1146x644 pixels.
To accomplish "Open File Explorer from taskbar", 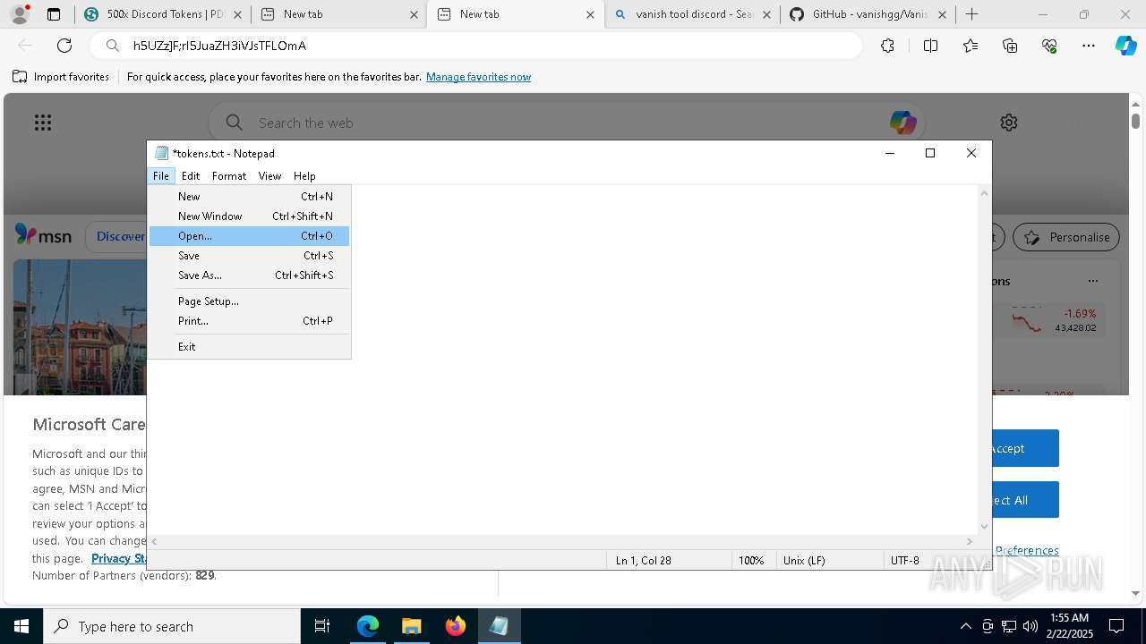I will (x=411, y=626).
